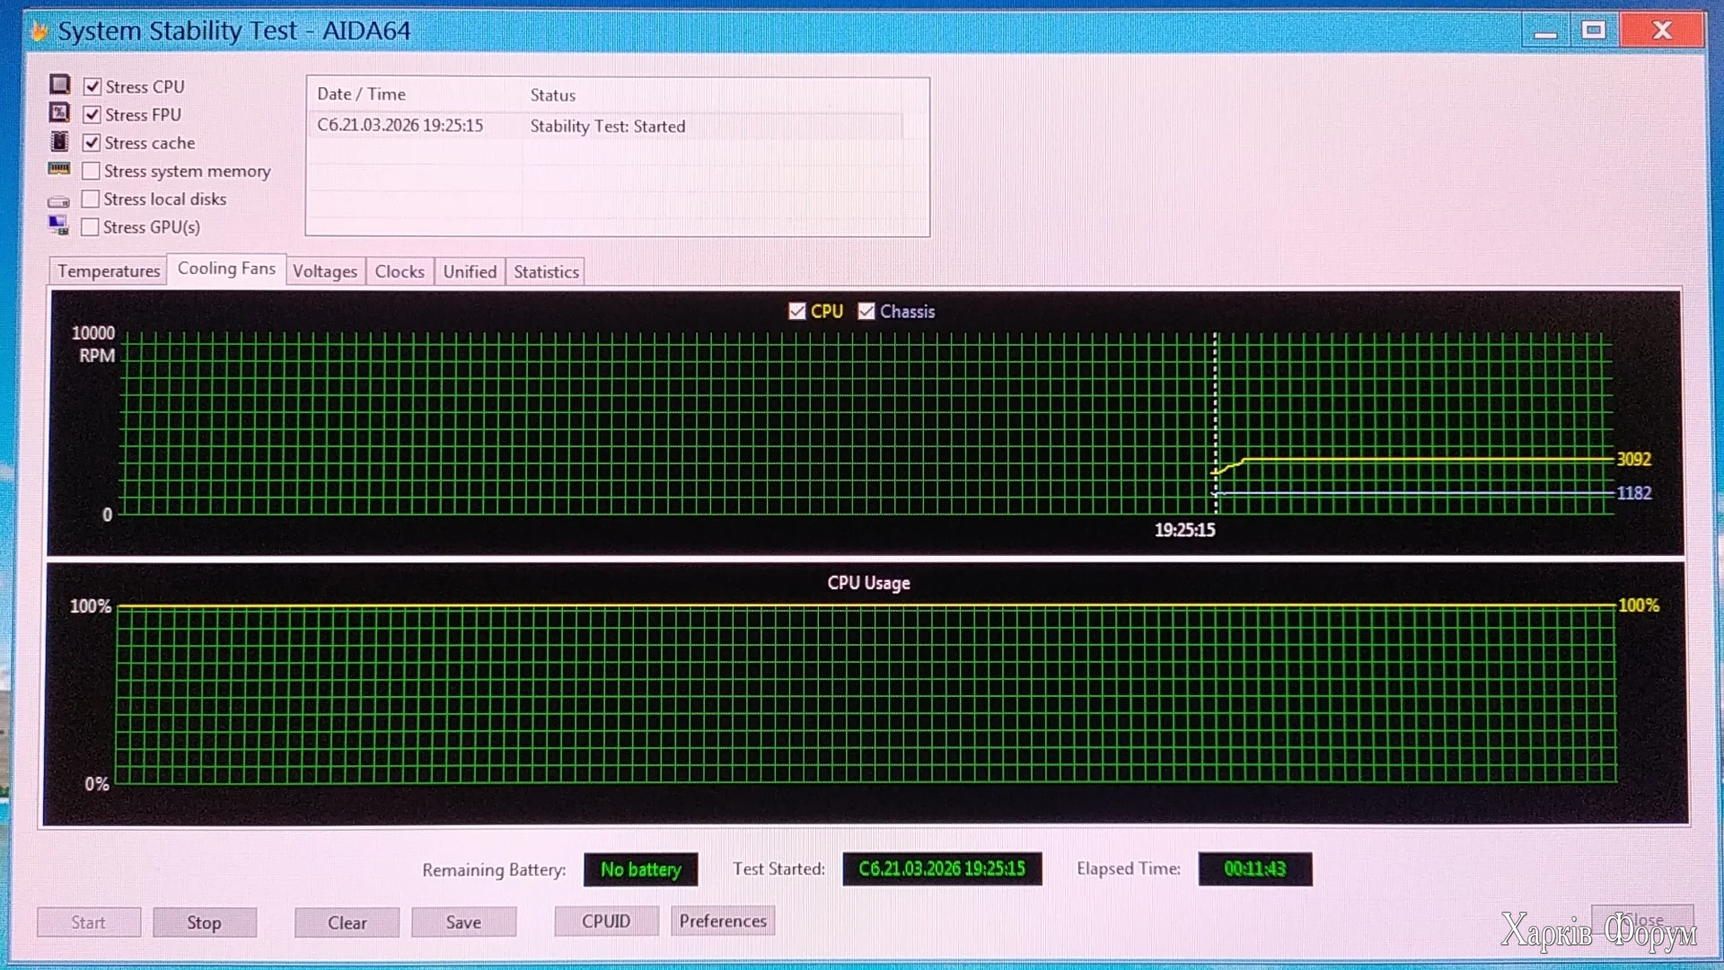The image size is (1724, 970).
Task: Open the Voltages tab
Action: point(325,271)
